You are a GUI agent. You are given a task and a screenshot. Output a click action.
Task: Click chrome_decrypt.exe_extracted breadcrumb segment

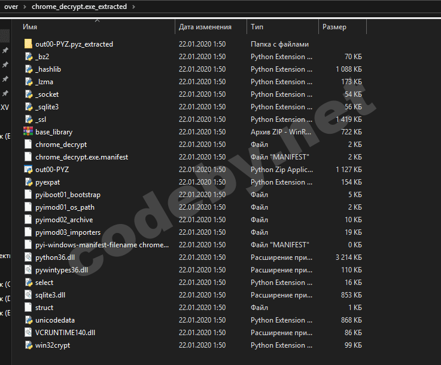pyautogui.click(x=80, y=7)
